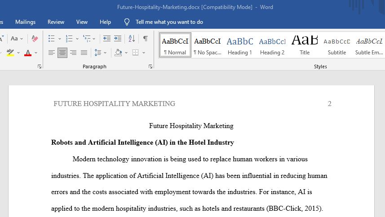The image size is (385, 217).
Task: Click Line and Paragraph Spacing icon
Action: [x=98, y=53]
